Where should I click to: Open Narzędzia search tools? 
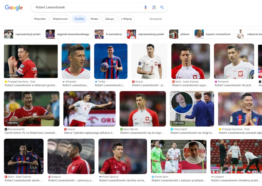156,19
